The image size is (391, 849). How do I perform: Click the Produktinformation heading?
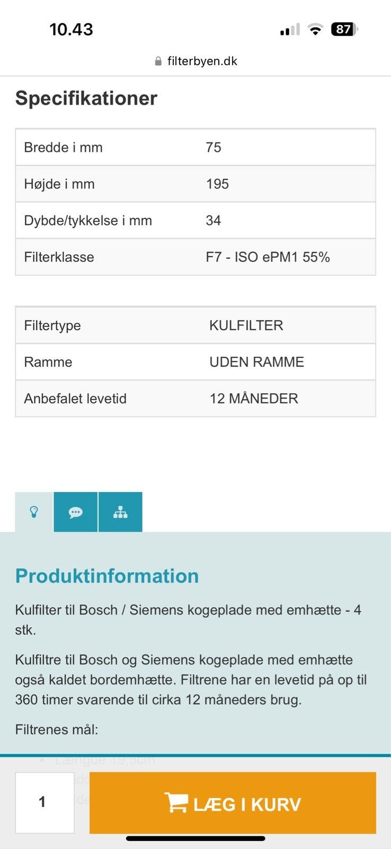[106, 575]
